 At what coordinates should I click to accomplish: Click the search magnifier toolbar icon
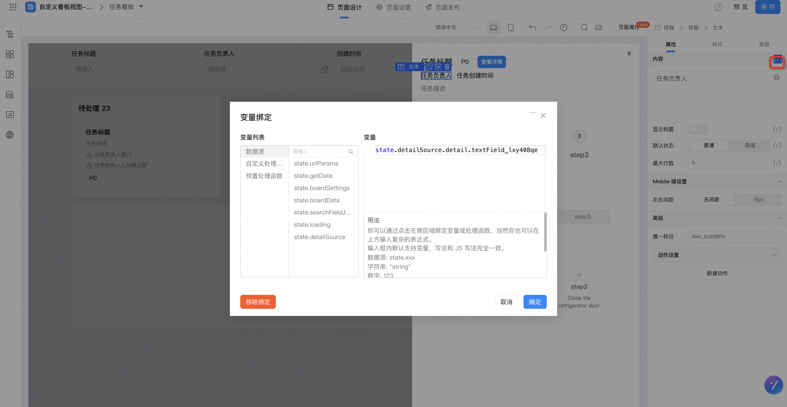[584, 27]
